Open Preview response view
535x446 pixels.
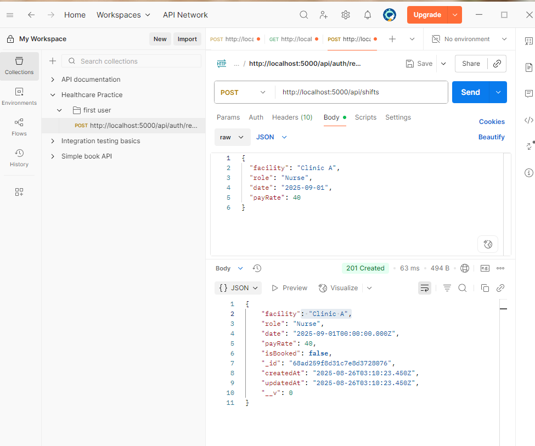pyautogui.click(x=289, y=288)
